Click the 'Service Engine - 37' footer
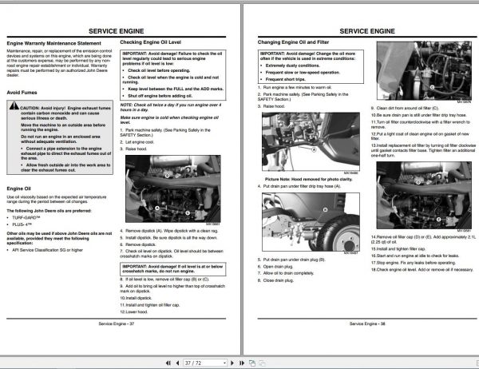This screenshot has height=369, width=479. pyautogui.click(x=117, y=323)
